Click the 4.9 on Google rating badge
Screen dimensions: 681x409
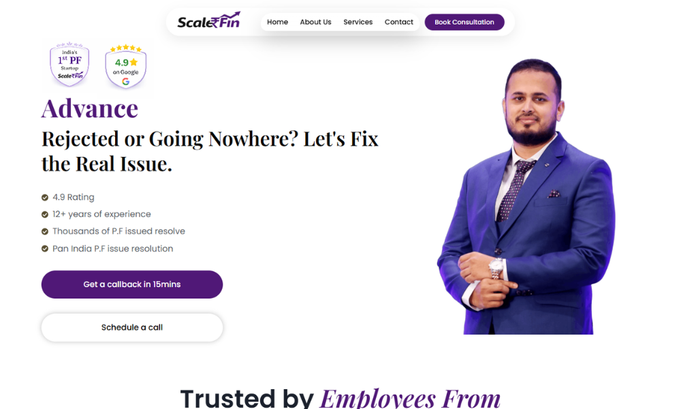point(125,67)
